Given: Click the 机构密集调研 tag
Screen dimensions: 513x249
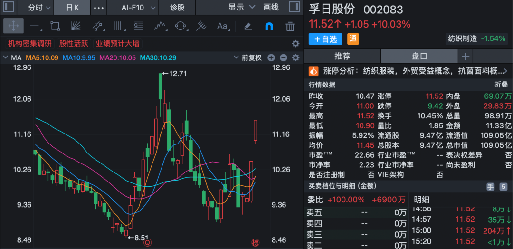Looking at the screenshot, I should point(30,44).
